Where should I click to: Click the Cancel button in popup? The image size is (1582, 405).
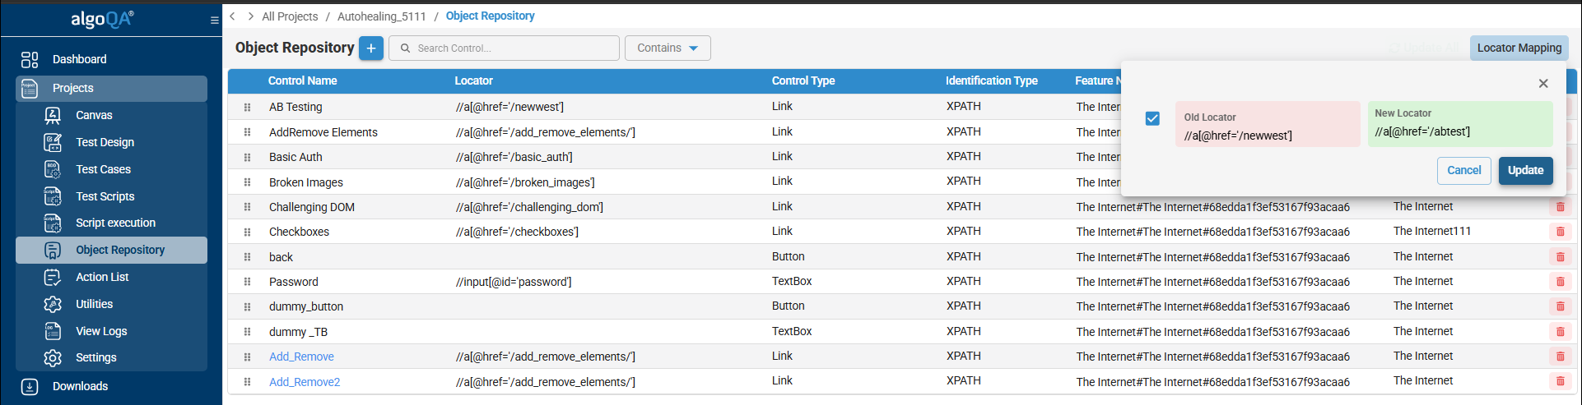1463,170
